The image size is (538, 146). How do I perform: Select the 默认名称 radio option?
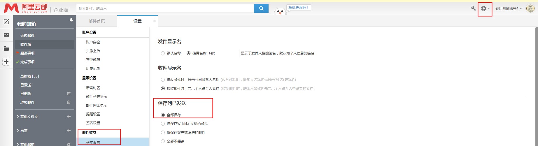(163, 53)
